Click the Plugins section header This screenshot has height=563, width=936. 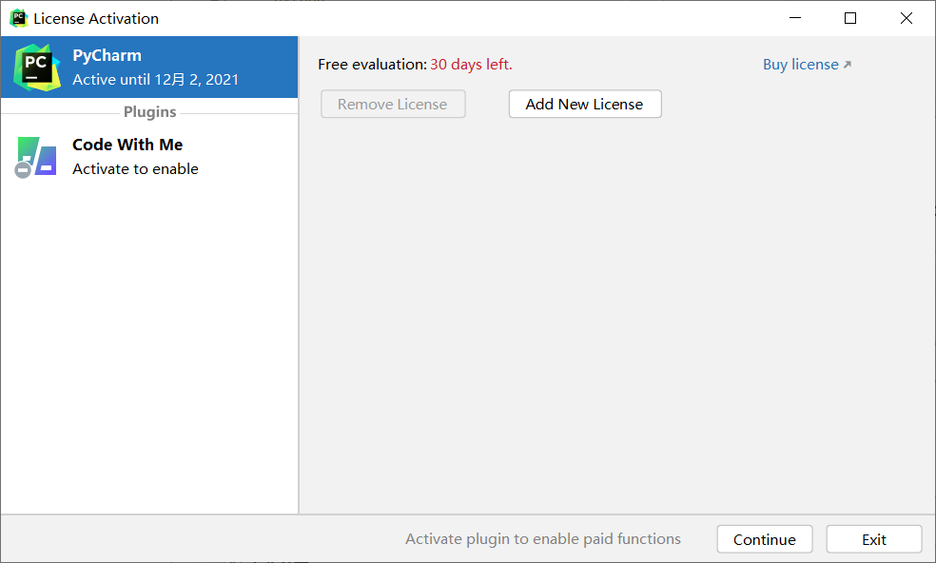tap(150, 112)
